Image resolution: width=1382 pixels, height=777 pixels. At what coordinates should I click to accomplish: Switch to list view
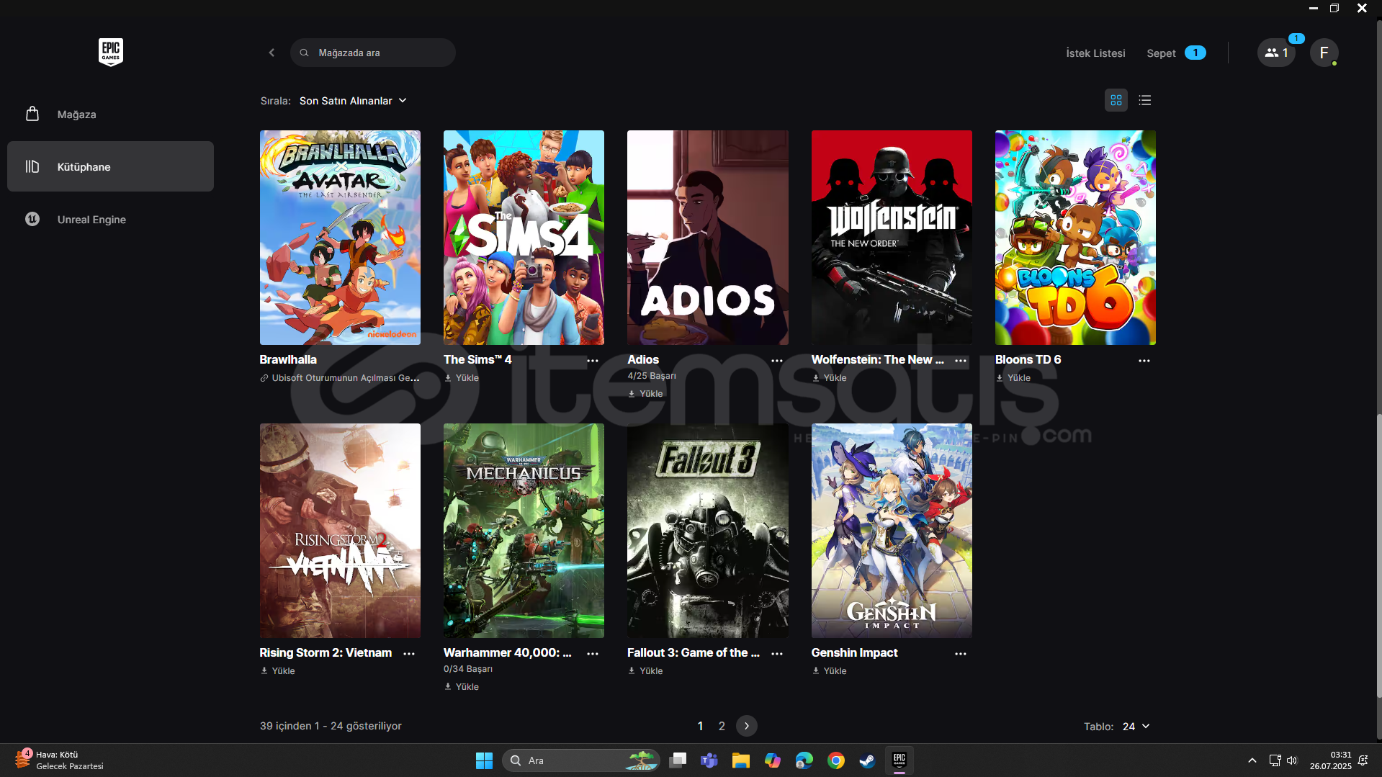click(x=1145, y=100)
